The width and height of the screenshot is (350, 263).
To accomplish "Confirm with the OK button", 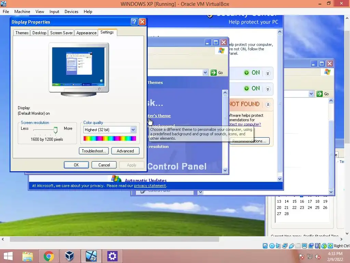I will (76, 165).
